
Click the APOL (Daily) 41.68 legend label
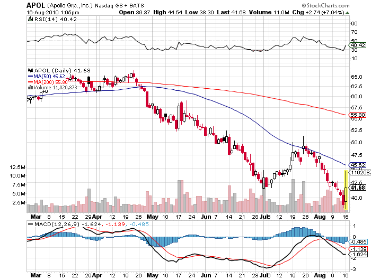[x=62, y=71]
